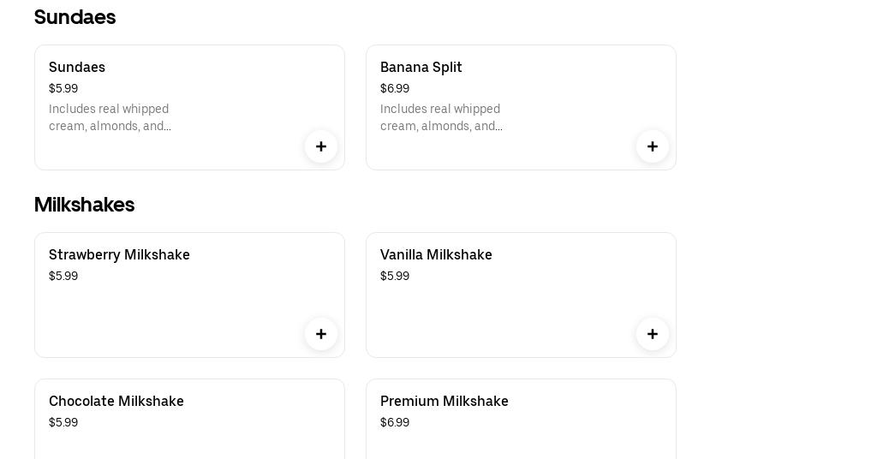Add Strawberry Milkshake to cart
This screenshot has height=459, width=877.
point(321,334)
